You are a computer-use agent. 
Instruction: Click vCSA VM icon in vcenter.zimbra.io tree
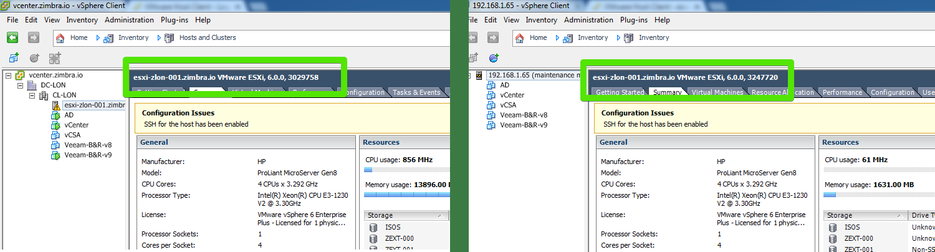pos(55,135)
